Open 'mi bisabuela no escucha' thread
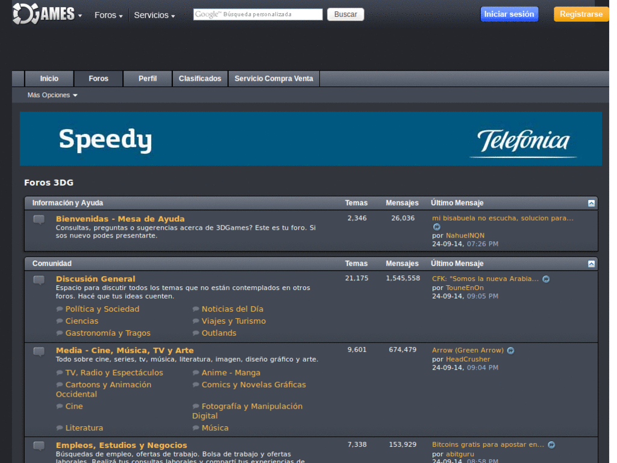 click(503, 218)
